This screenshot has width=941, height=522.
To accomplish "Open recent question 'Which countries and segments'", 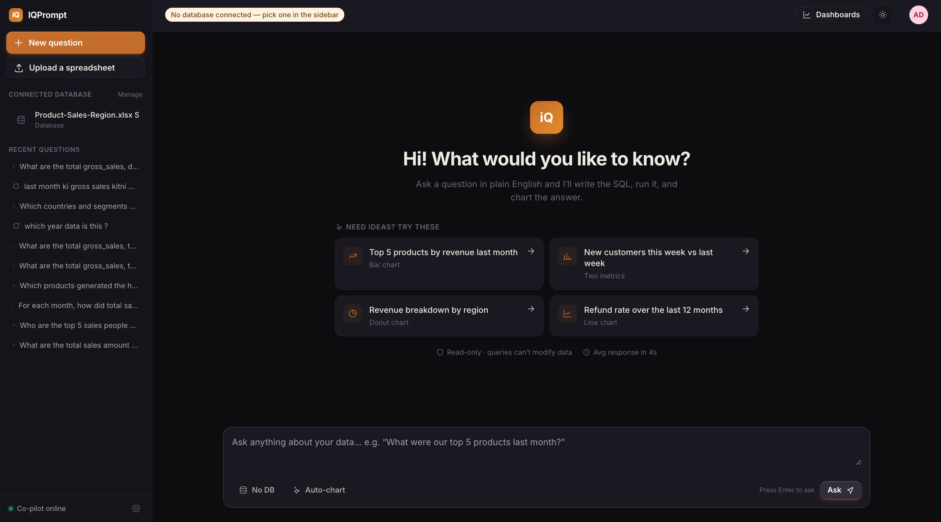I will pos(75,206).
